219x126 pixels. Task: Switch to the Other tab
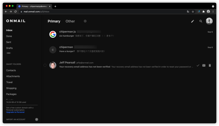pos(70,21)
